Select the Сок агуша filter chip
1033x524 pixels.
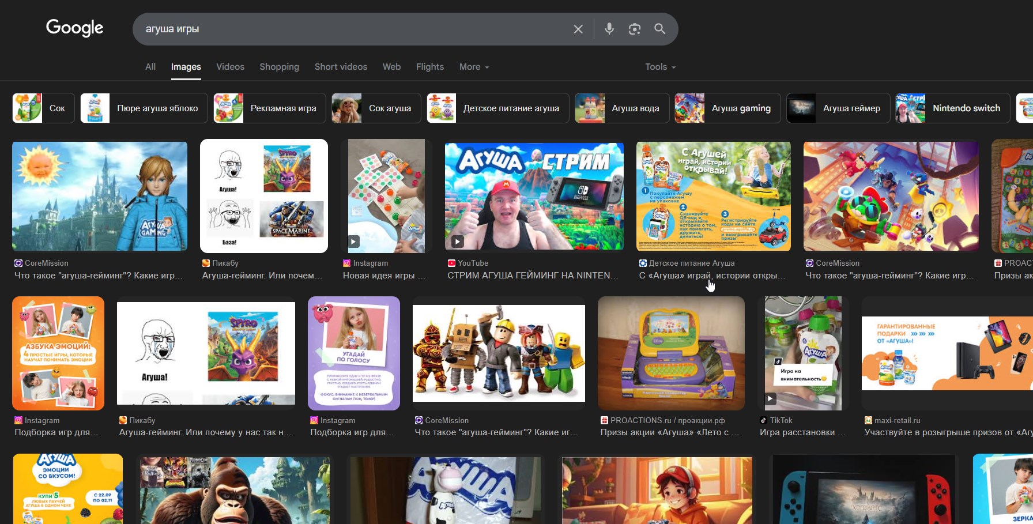coord(376,108)
